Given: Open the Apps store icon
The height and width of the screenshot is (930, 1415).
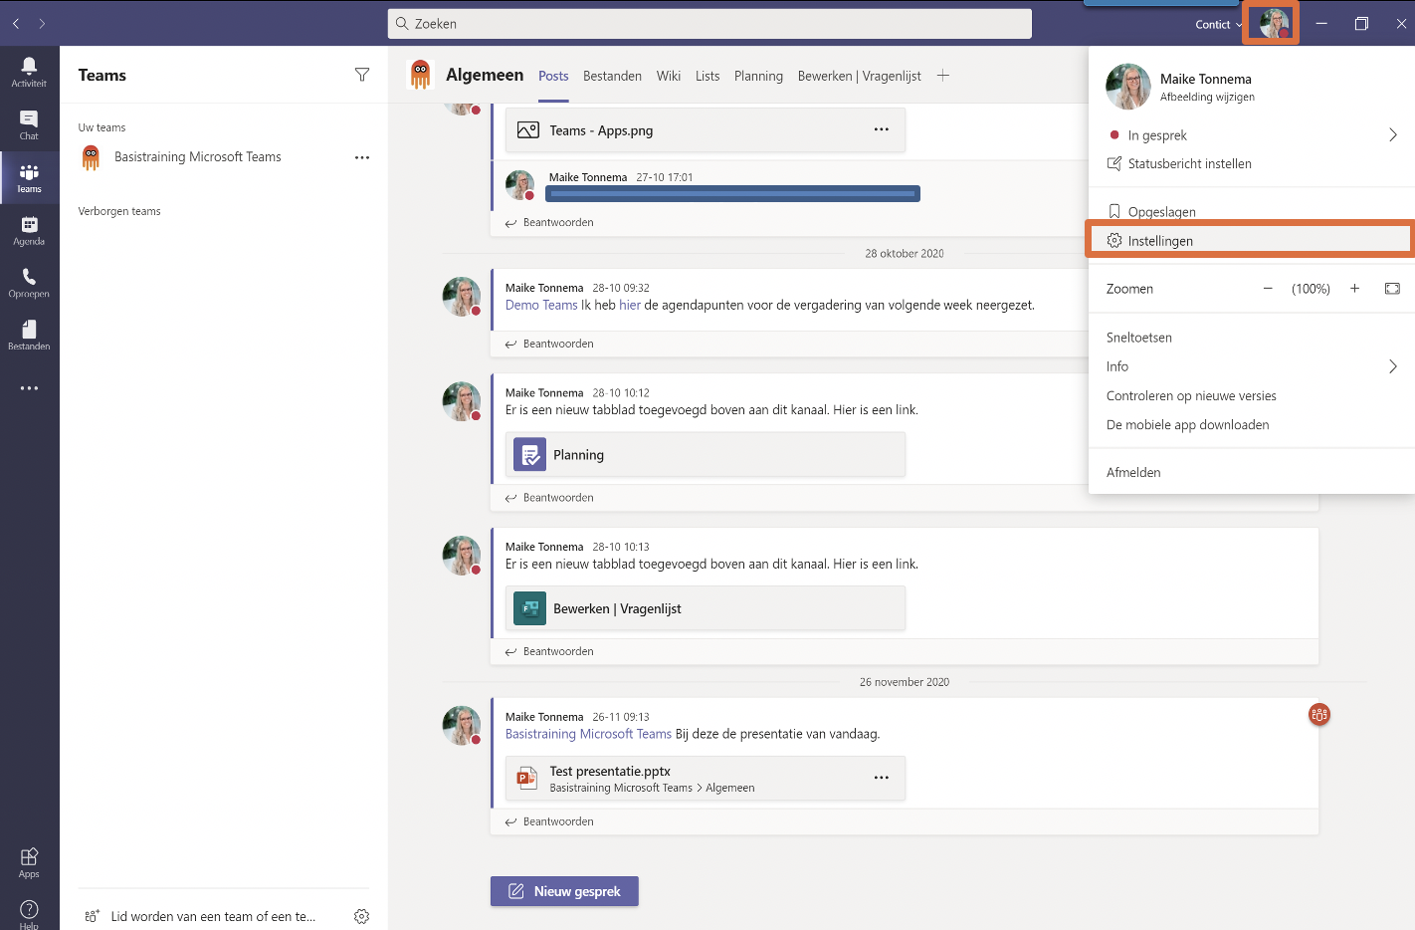Looking at the screenshot, I should point(29,862).
